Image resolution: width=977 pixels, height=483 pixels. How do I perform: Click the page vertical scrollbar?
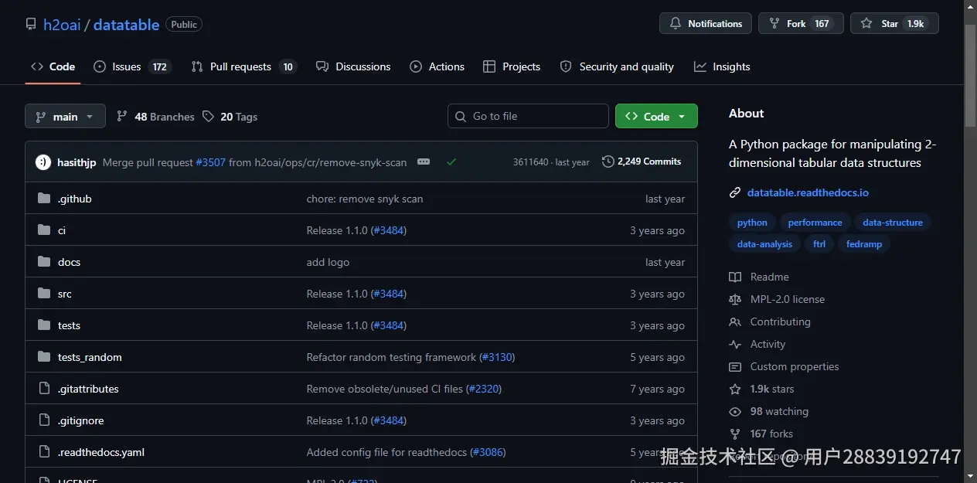971,77
